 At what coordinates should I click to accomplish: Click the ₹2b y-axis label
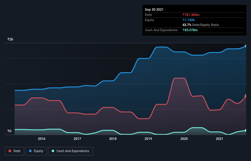point(10,39)
